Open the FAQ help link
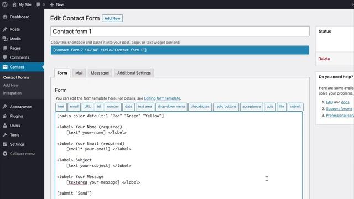Viewport: 354px width, 199px height. 330,102
